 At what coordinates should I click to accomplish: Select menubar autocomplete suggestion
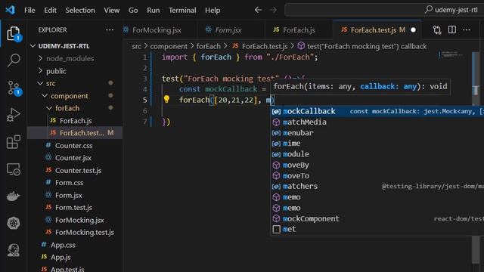click(377, 133)
